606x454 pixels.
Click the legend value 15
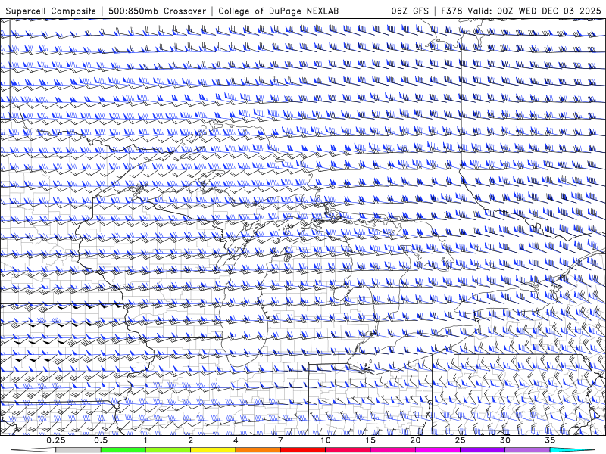coord(370,440)
